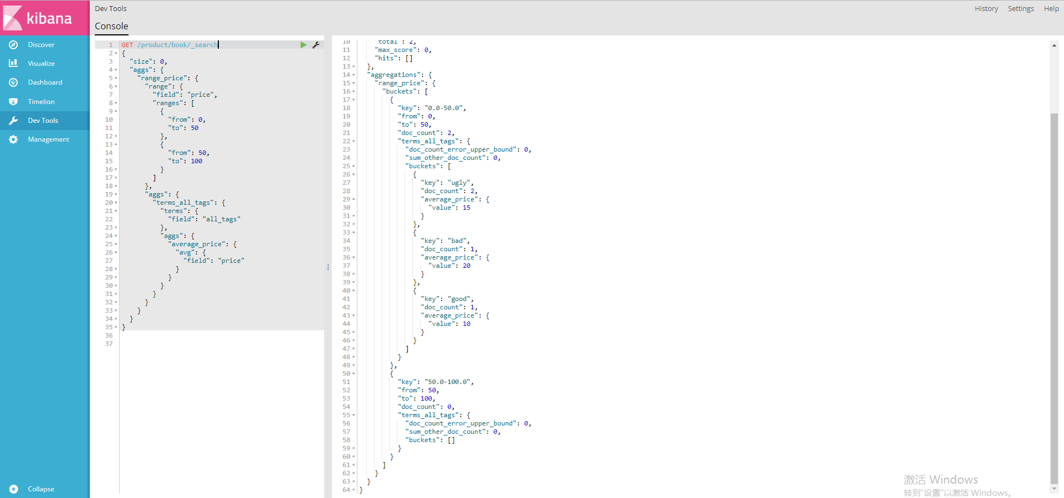
Task: Fold buckets array at response line 16
Action: 354,91
